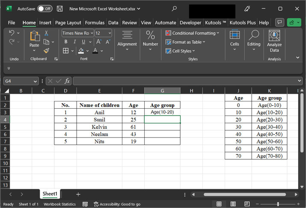306x208 pixels.
Task: Click the Insert Function fx icon
Action: tap(67, 81)
